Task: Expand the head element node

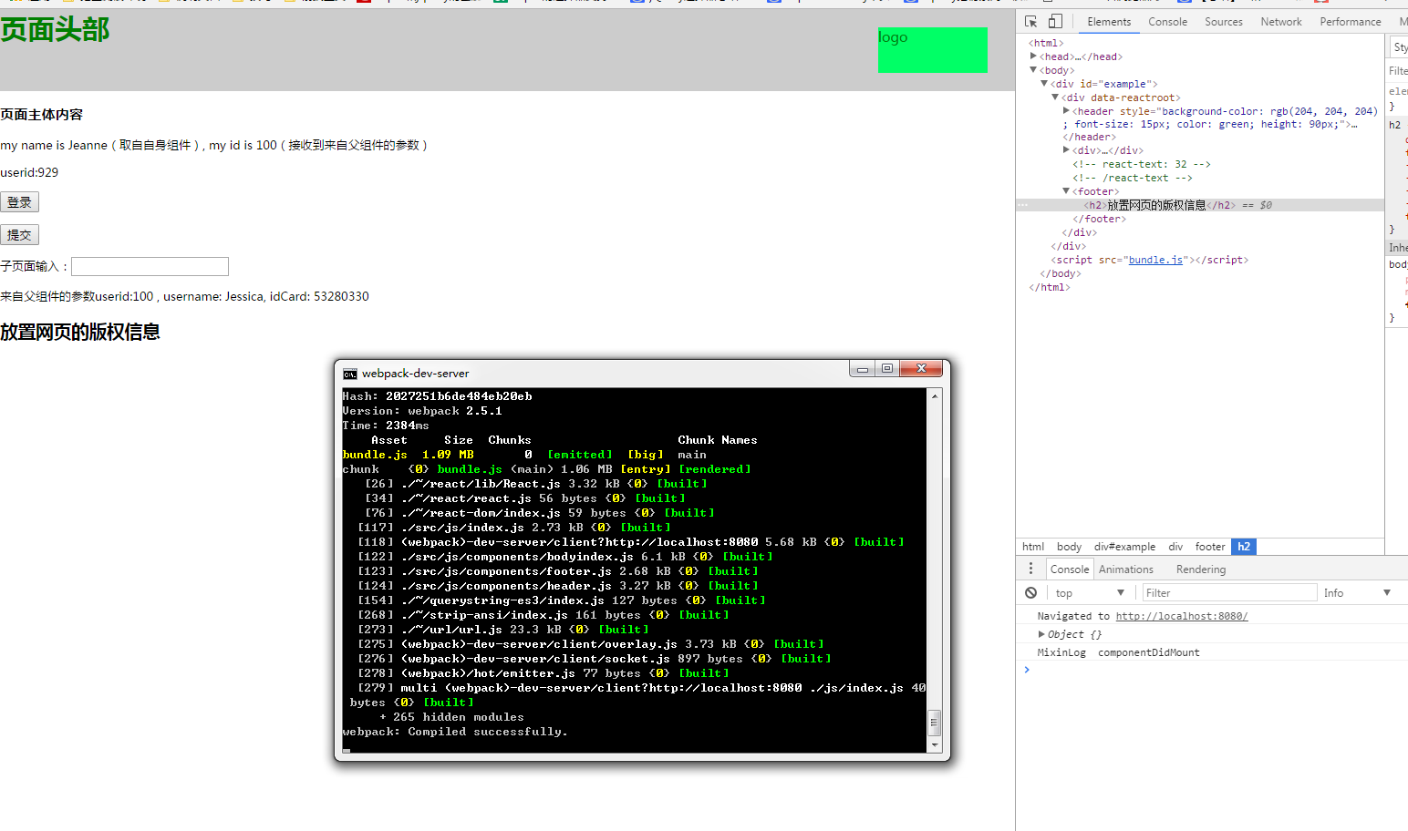Action: coord(1033,56)
